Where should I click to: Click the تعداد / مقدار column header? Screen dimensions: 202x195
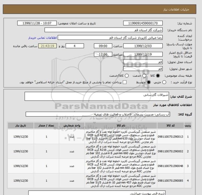coord(46,125)
